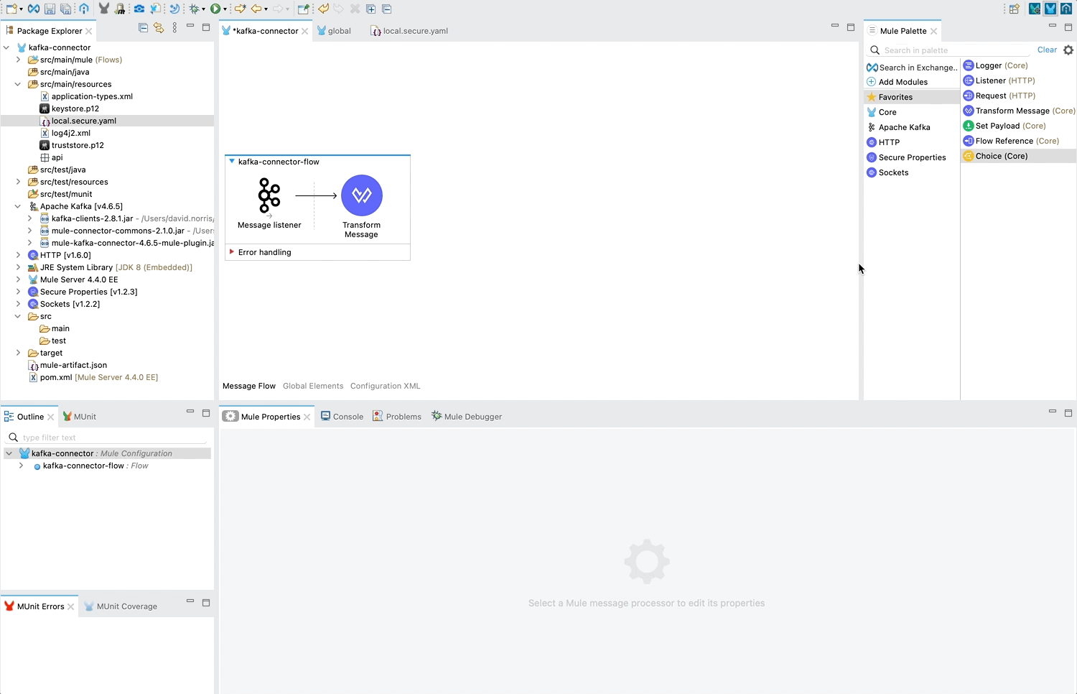Open the Run button dropdown arrow
Image resolution: width=1077 pixels, height=694 pixels.
(225, 9)
